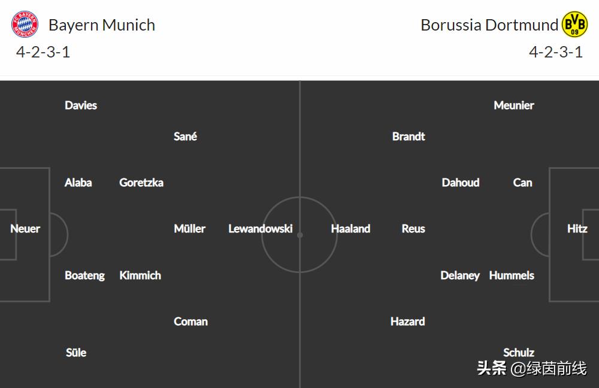This screenshot has height=388, width=599.
Task: Select Meunier in the Dortmund lineup
Action: [x=513, y=105]
